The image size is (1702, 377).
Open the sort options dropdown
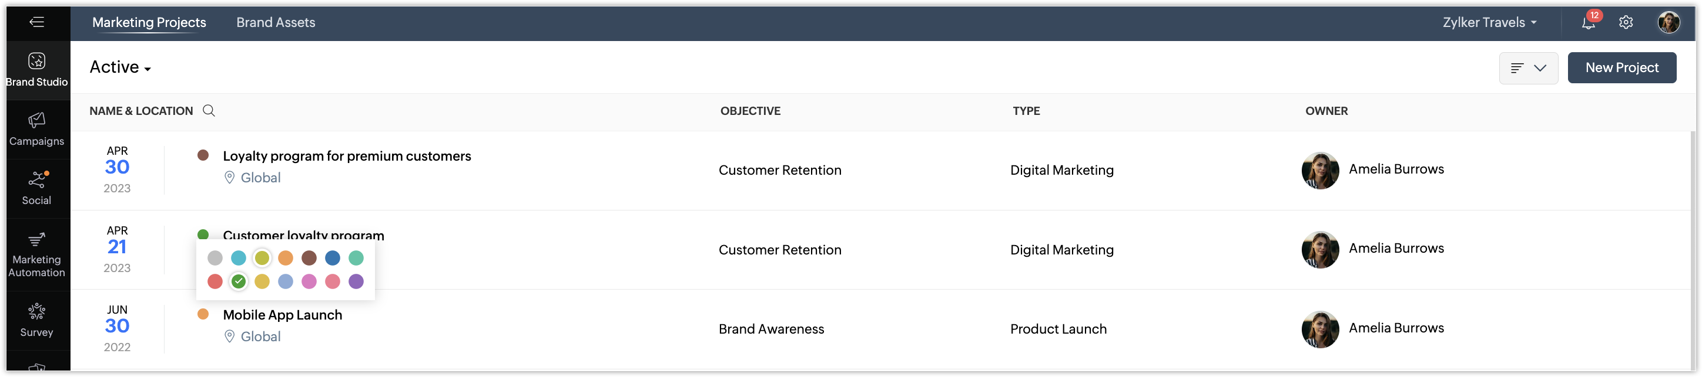tap(1529, 68)
